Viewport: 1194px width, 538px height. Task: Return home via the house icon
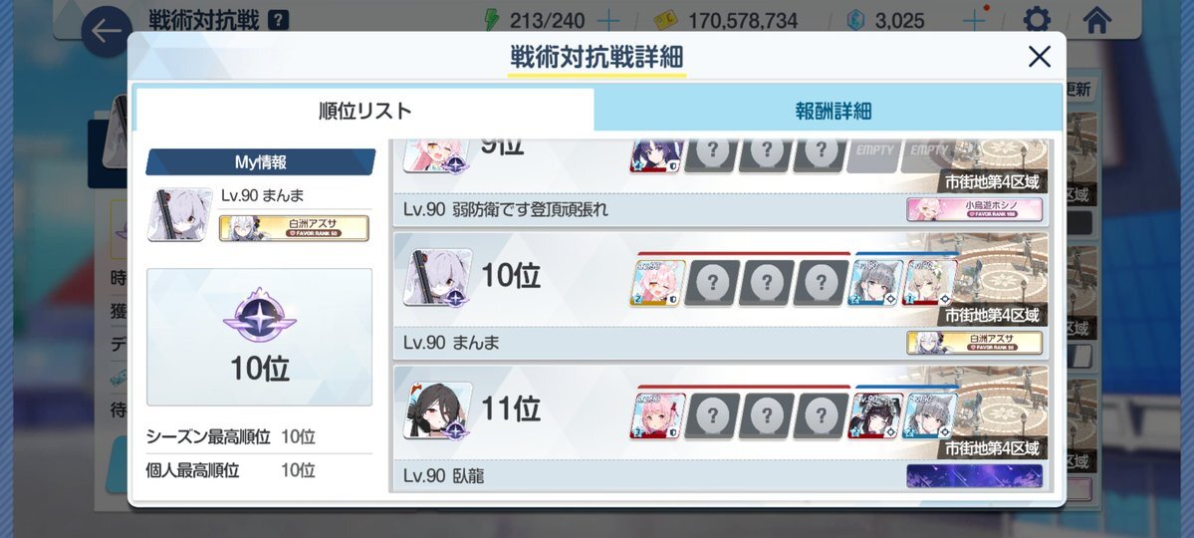1096,19
